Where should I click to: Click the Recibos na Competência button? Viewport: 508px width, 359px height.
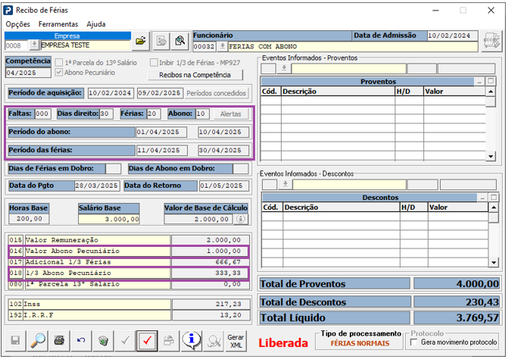point(195,75)
